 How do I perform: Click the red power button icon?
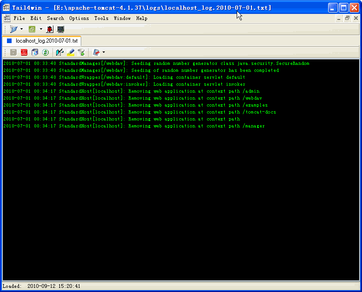click(24, 52)
